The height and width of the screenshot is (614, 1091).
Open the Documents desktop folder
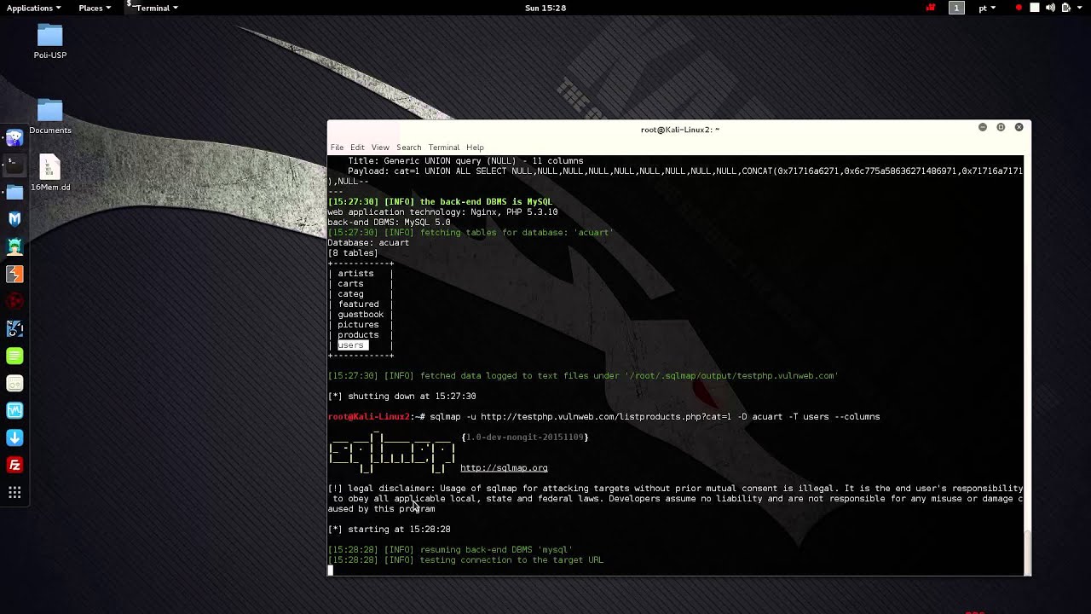point(50,117)
